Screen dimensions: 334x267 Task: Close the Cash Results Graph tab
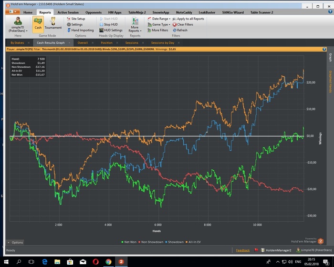70,43
